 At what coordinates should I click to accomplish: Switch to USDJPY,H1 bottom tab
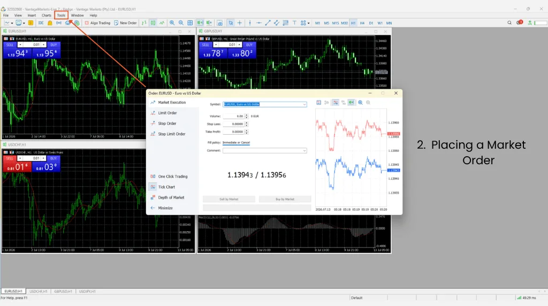click(x=87, y=292)
